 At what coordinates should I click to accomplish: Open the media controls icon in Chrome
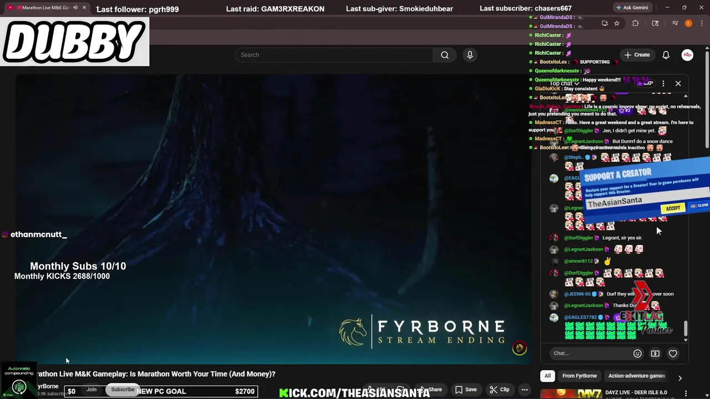point(675,23)
